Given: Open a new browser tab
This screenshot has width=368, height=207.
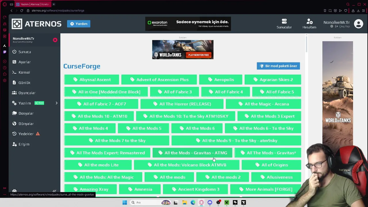Looking at the screenshot, I should pyautogui.click(x=54, y=4).
